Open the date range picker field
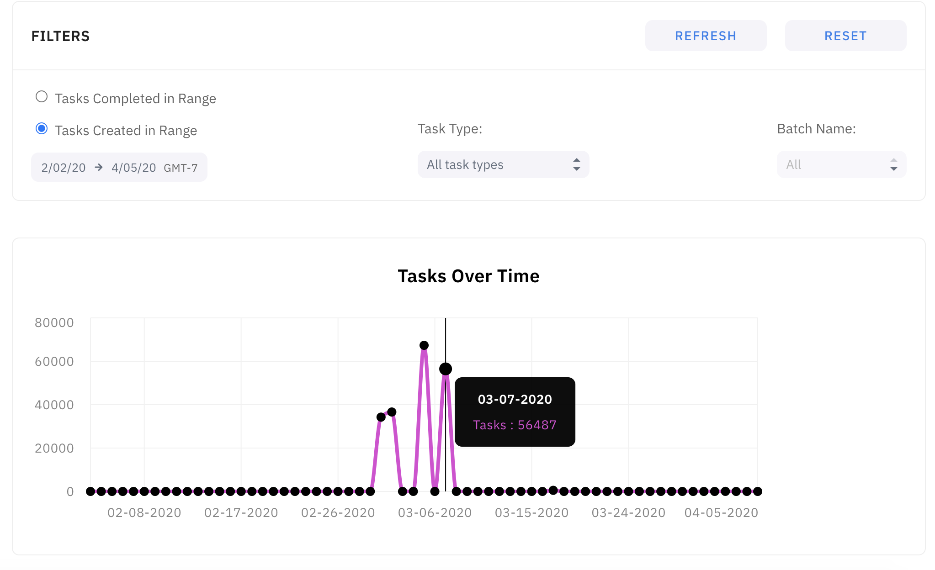Screen dimensions: 935x570 point(119,167)
